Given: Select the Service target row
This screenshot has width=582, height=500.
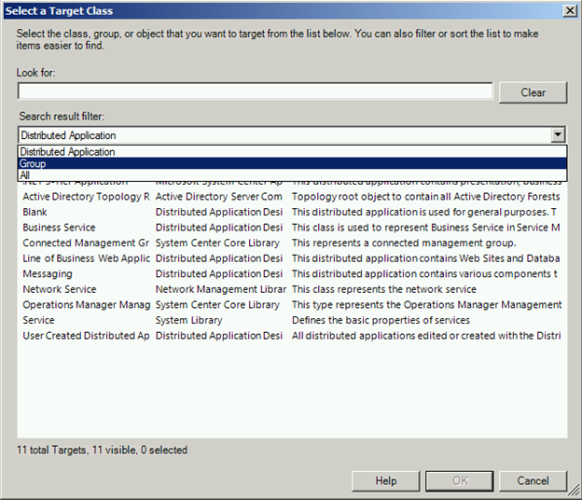Looking at the screenshot, I should (x=292, y=320).
